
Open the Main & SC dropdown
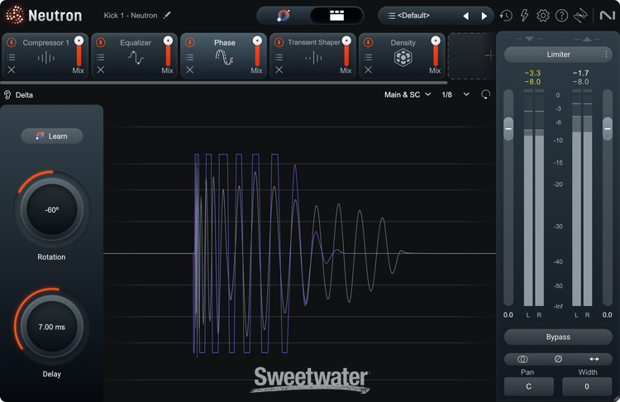click(x=408, y=94)
